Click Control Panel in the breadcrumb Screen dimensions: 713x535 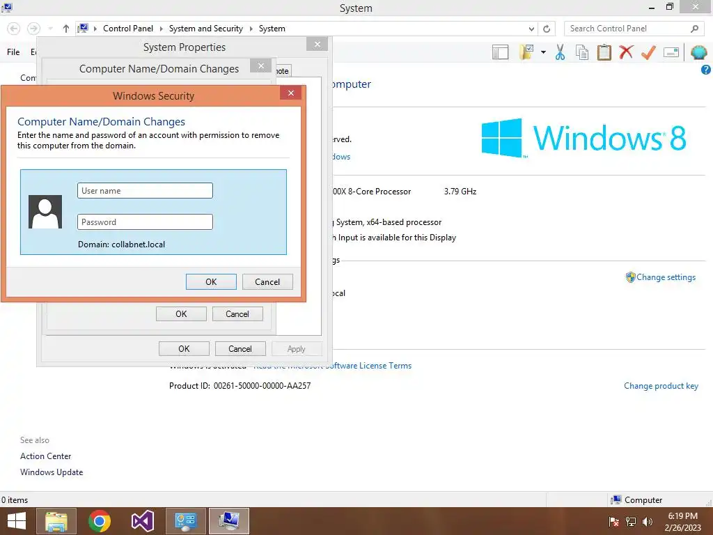(128, 29)
